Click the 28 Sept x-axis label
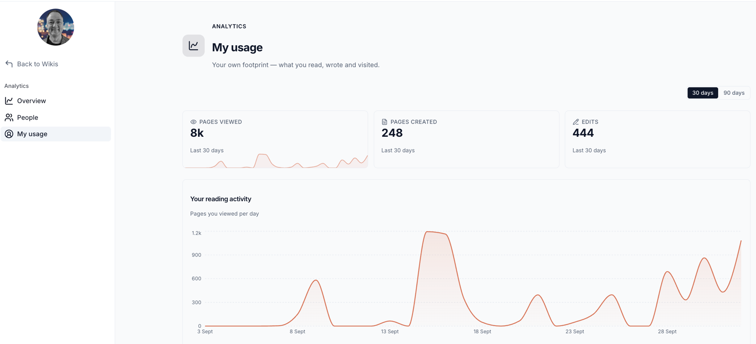 [667, 332]
